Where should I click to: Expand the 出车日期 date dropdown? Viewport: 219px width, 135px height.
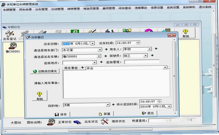[93, 43]
